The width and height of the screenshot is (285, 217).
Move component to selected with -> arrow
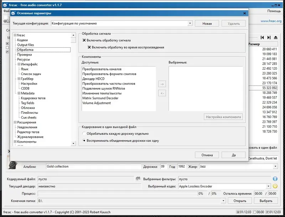[162, 84]
